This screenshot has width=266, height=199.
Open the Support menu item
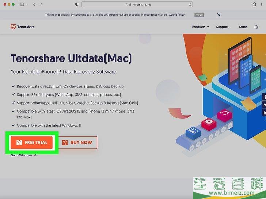[222, 27]
